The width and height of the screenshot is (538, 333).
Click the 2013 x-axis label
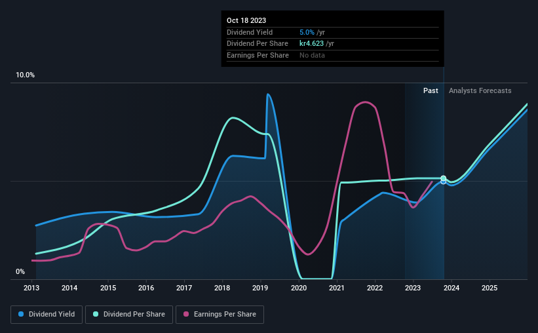[x=31, y=288]
